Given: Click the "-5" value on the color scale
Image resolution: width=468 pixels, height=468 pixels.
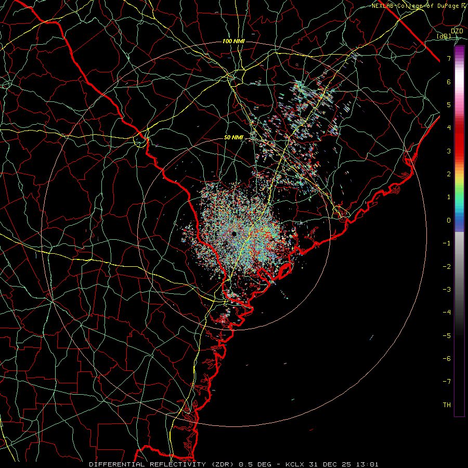Looking at the screenshot, I should point(447,335).
